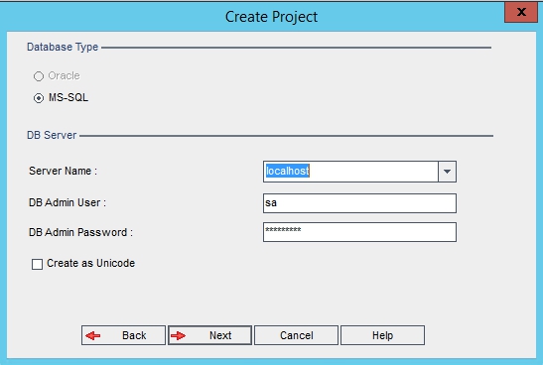
Task: Click the DB Server section heading
Action: point(52,135)
